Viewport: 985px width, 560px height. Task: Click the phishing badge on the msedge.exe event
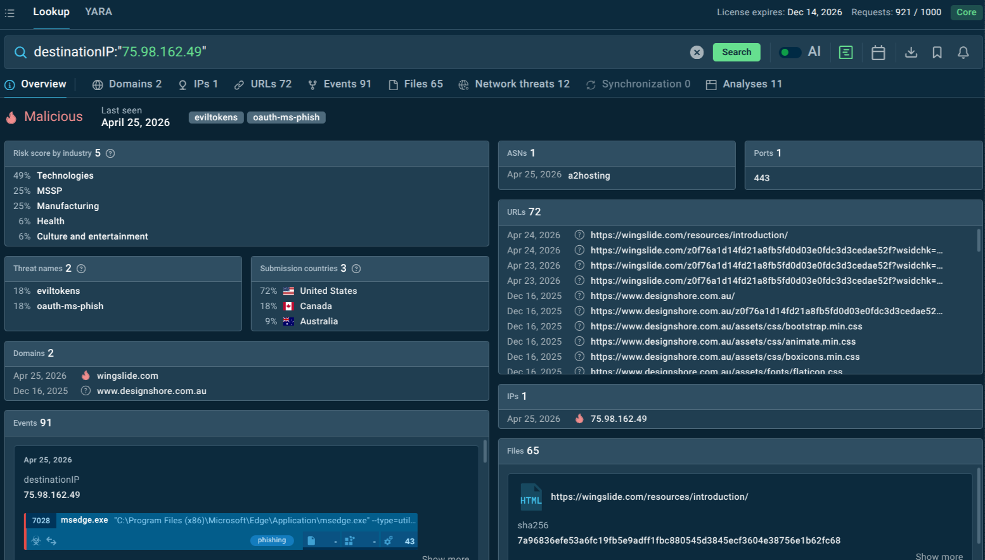[x=271, y=540]
